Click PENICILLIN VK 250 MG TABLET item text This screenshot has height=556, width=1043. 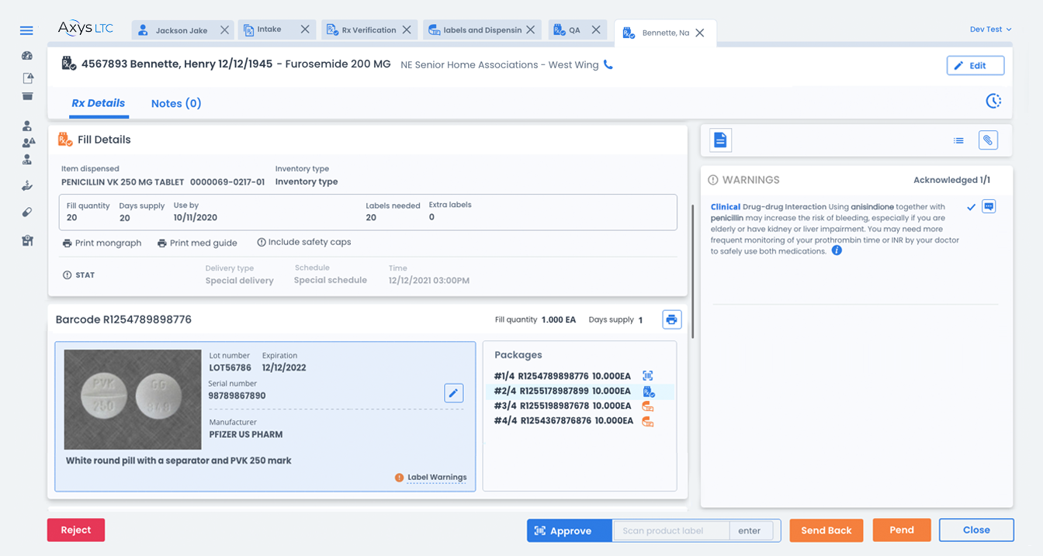coord(123,182)
